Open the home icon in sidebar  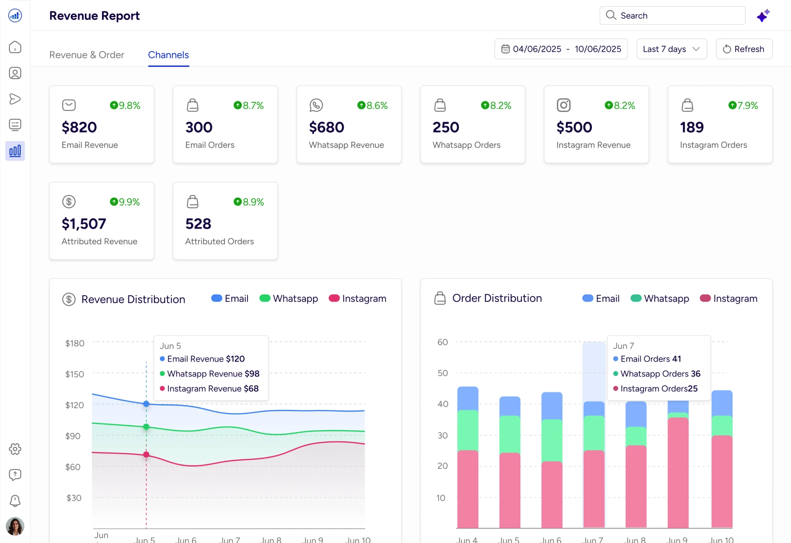15,47
